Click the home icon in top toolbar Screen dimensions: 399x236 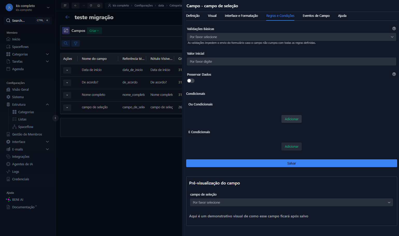[x=99, y=5]
